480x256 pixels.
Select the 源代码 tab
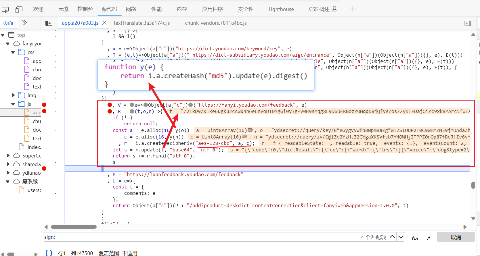(x=109, y=9)
